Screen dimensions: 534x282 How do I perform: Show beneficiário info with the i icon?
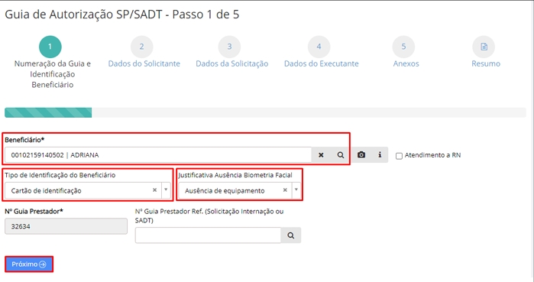coord(380,155)
